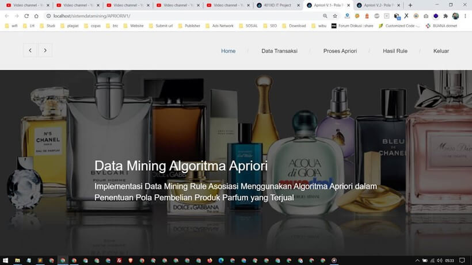Switch to the 401XD IT Project tab
The height and width of the screenshot is (265, 472).
point(276,5)
